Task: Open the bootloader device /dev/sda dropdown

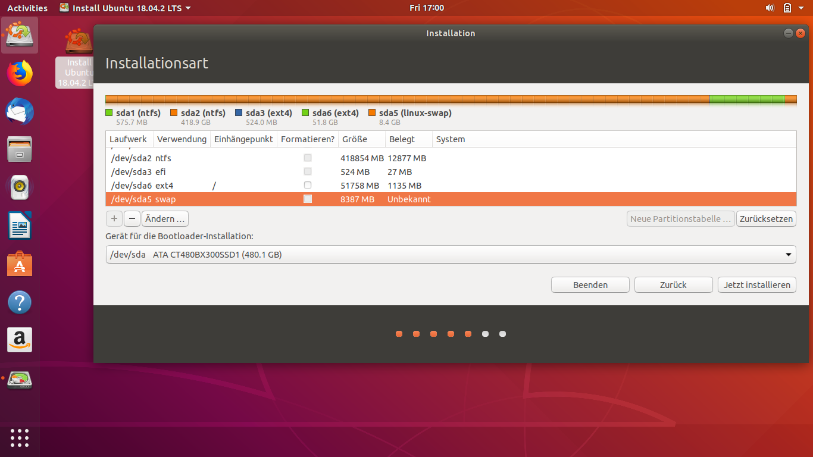Action: point(451,255)
